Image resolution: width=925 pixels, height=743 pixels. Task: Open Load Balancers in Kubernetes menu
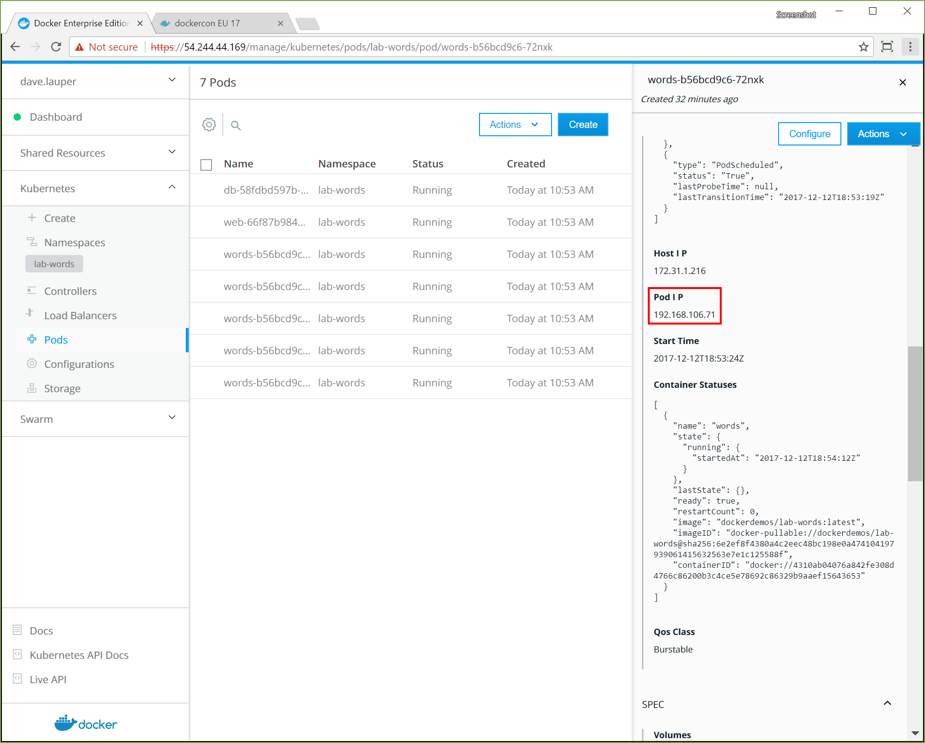(x=80, y=316)
